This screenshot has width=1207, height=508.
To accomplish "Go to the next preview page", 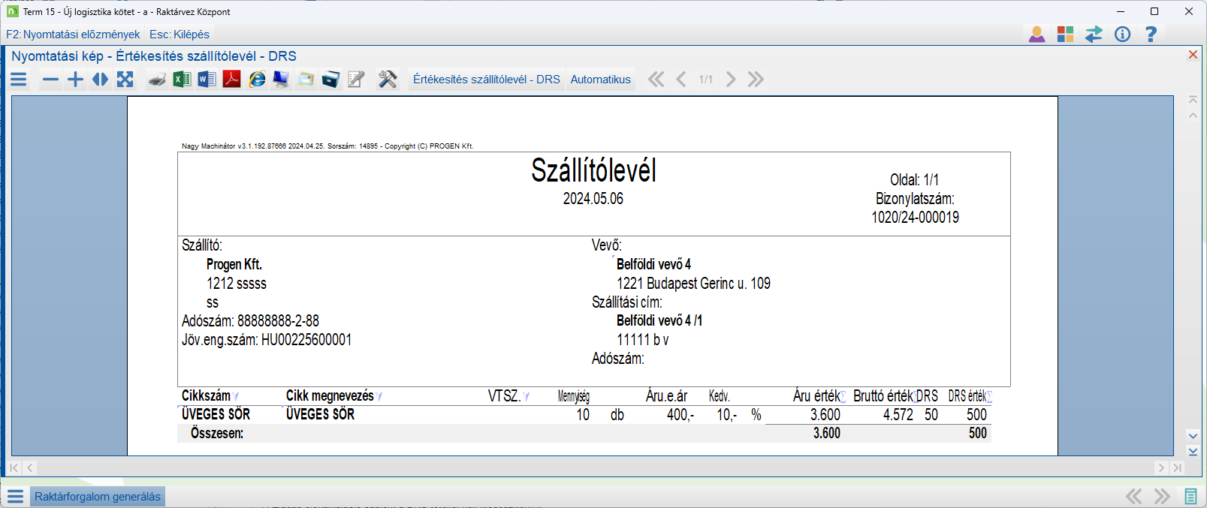I will point(730,80).
